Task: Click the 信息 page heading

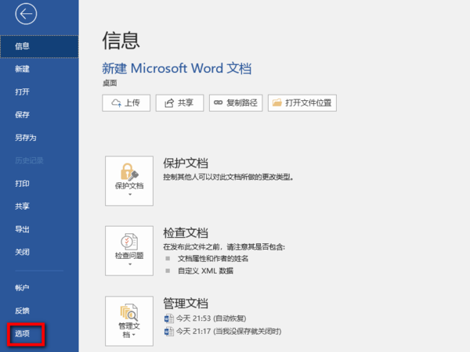Action: coord(121,41)
